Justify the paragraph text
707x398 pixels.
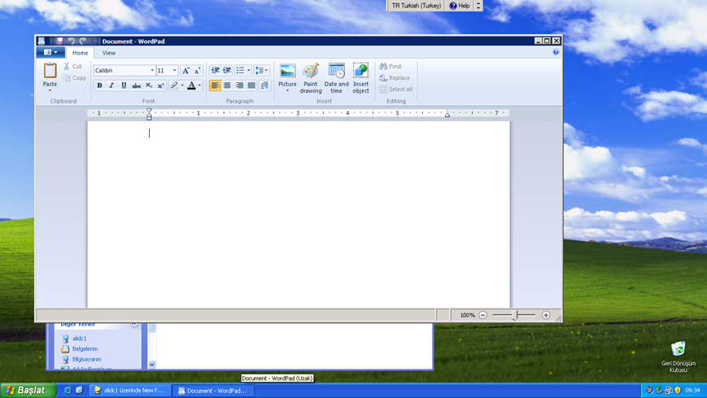[251, 85]
